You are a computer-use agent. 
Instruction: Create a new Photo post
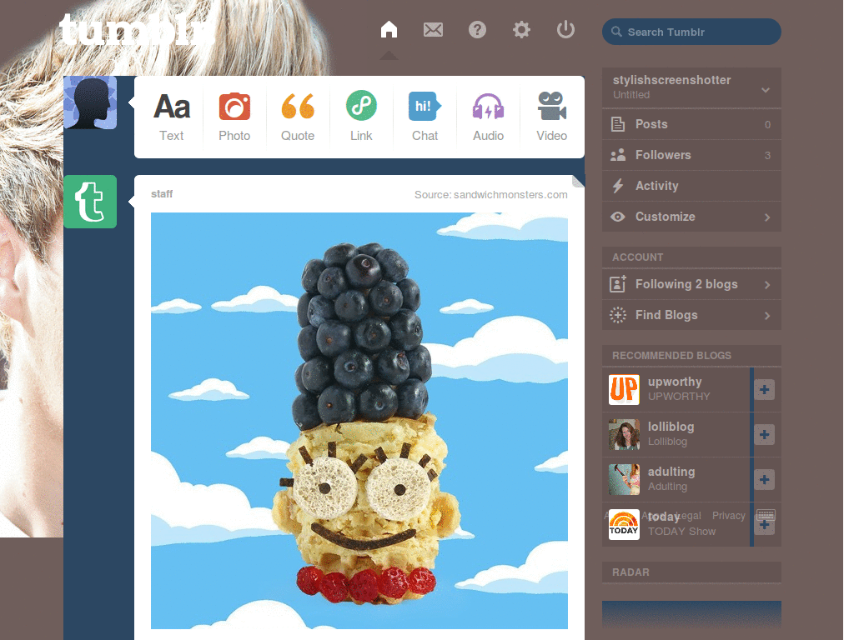tap(234, 117)
